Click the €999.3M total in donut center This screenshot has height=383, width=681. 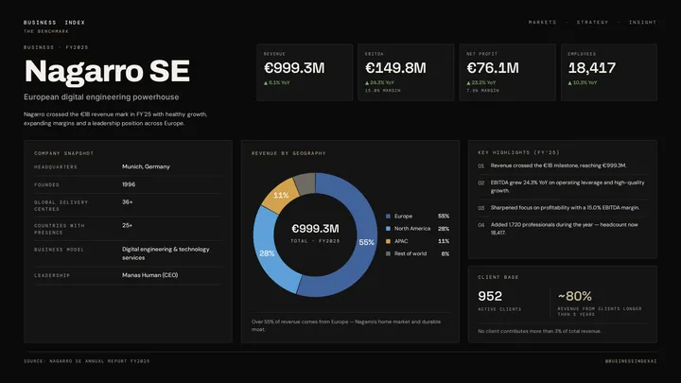315,229
